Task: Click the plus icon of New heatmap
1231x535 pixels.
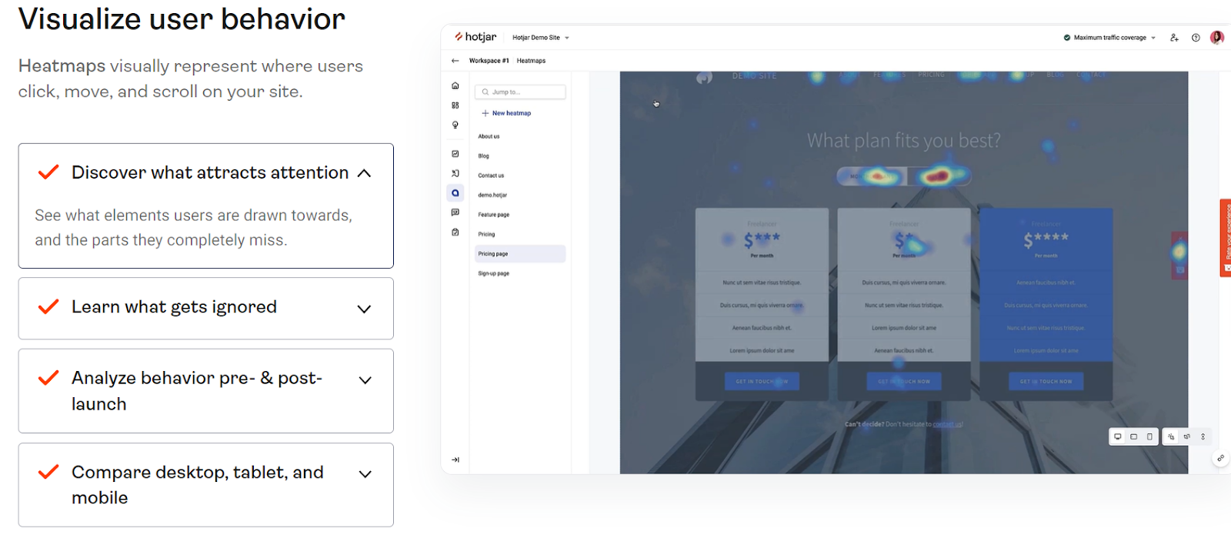Action: [x=485, y=113]
